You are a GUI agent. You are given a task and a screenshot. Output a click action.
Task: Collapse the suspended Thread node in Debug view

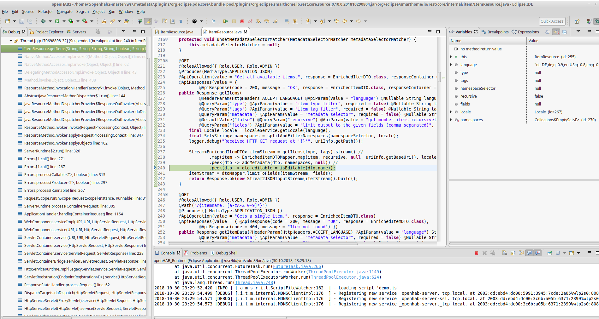[11, 40]
